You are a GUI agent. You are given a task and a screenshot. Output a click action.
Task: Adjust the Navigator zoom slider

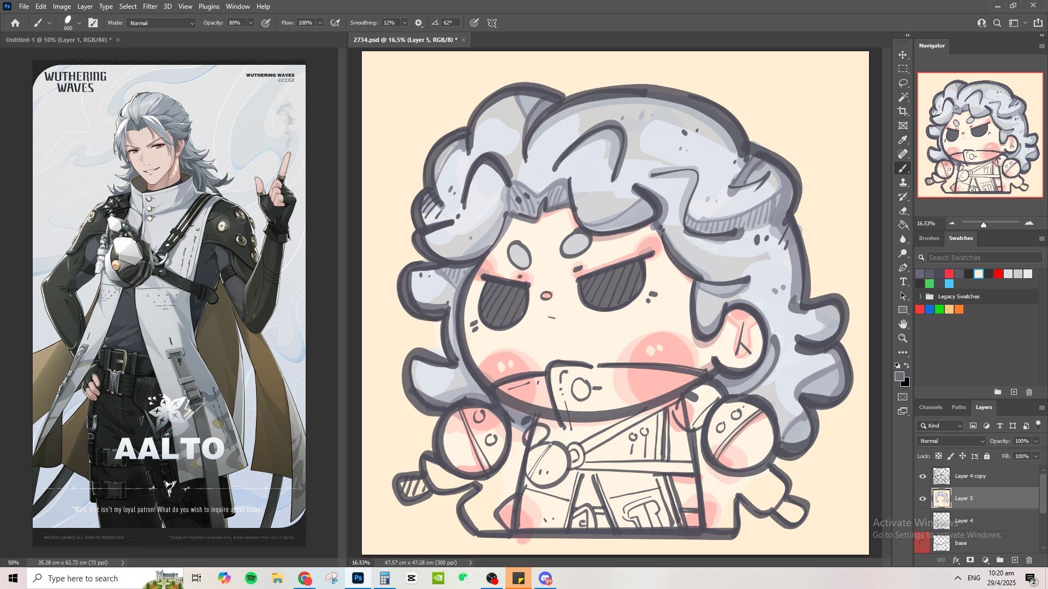coord(983,224)
